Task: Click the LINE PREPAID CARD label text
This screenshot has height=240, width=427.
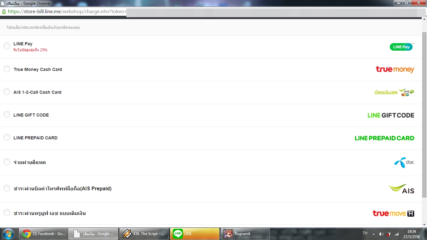Action: 36,138
